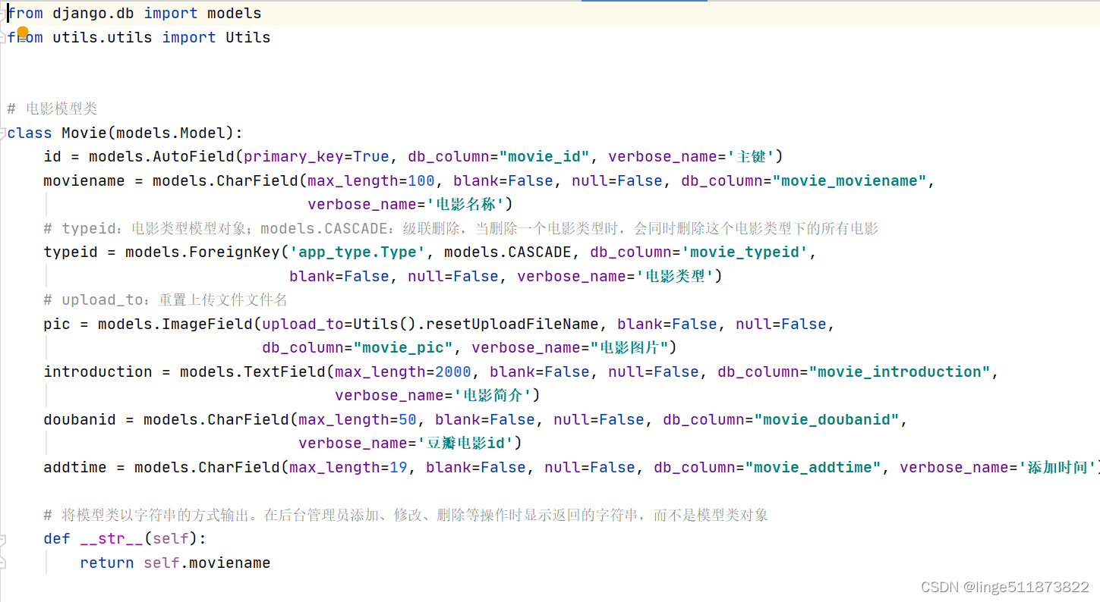Click 'typeid' field name before ForeignKey assignment

pyautogui.click(x=71, y=252)
